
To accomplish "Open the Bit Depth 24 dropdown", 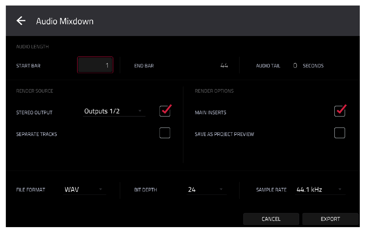I will pyautogui.click(x=207, y=189).
